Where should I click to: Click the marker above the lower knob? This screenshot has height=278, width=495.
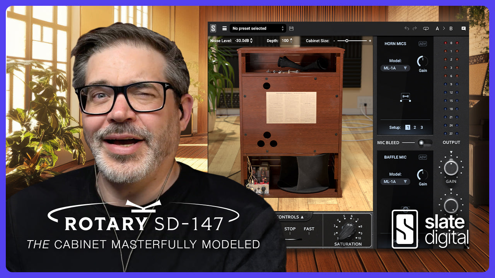point(451,190)
